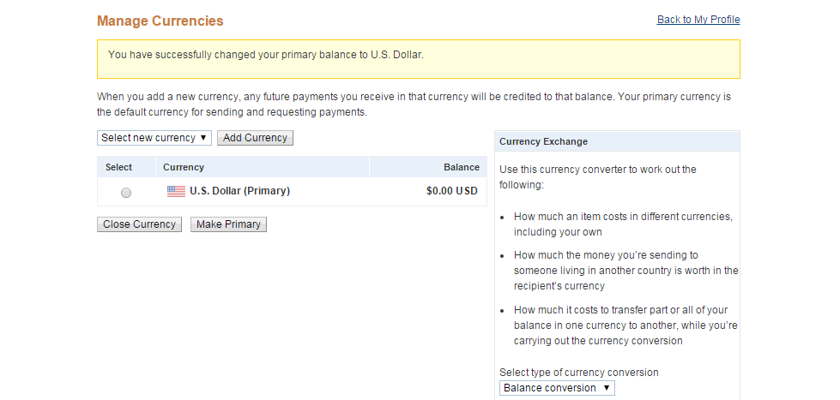Click the transfer balance cost bullet text
The height and width of the screenshot is (400, 840).
[625, 325]
